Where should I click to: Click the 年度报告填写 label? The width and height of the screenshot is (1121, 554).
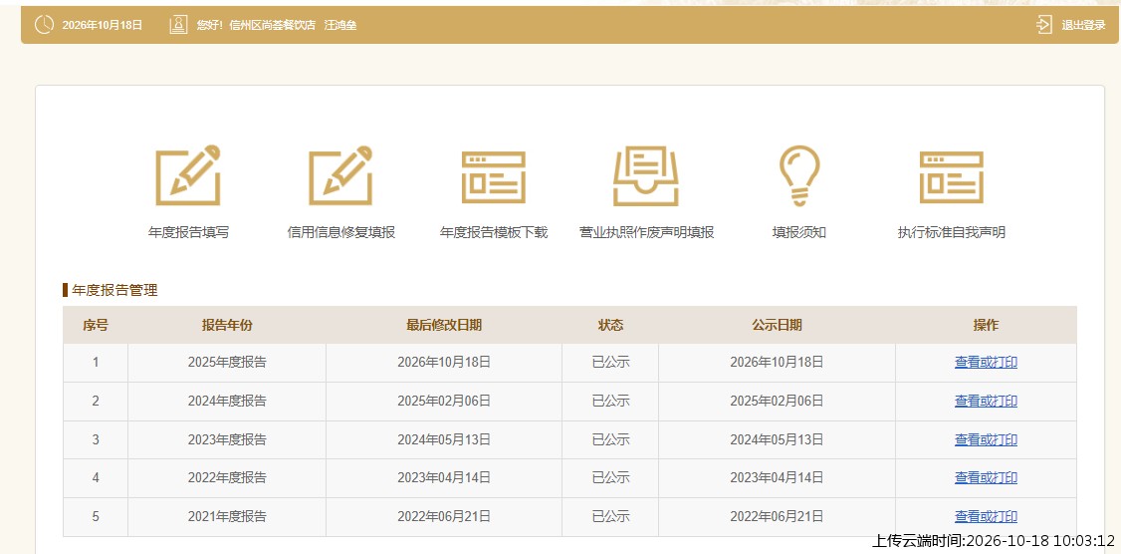[x=189, y=232]
